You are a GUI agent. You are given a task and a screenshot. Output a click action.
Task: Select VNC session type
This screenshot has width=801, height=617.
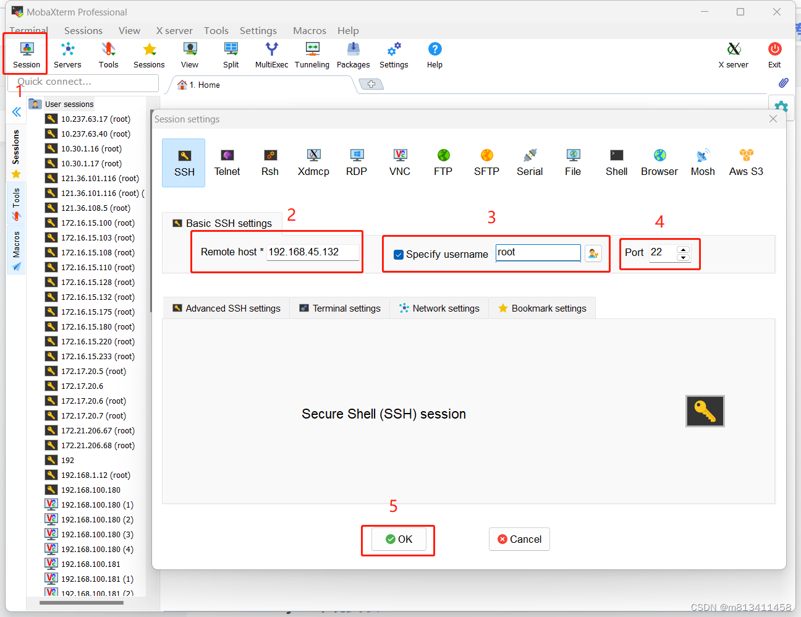coord(400,163)
